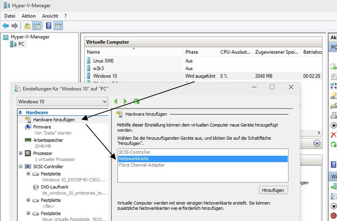Toggle the action pane toolbar icon
337x221 pixels.
coord(58,26)
